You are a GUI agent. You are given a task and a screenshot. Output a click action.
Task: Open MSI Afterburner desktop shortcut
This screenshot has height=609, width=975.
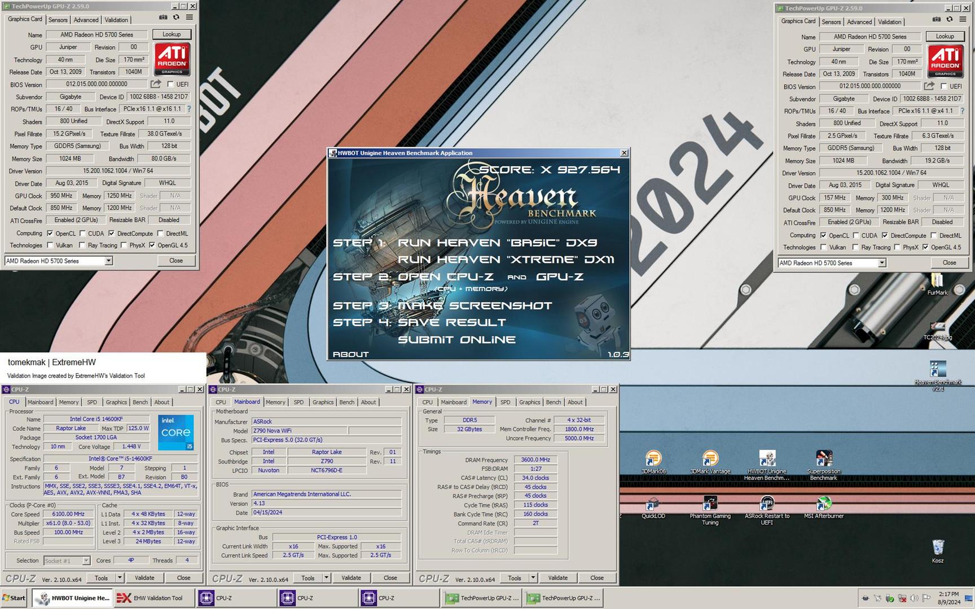tap(823, 507)
